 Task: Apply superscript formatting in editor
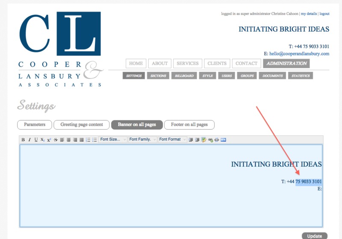click(x=49, y=140)
